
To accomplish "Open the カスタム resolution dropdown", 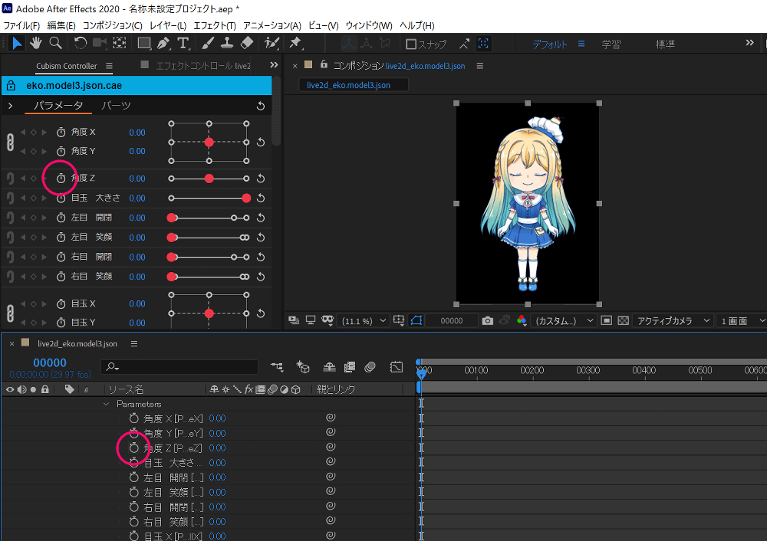I will coord(564,320).
